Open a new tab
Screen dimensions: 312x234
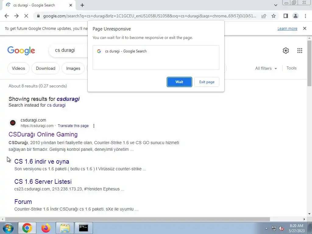(82, 5)
